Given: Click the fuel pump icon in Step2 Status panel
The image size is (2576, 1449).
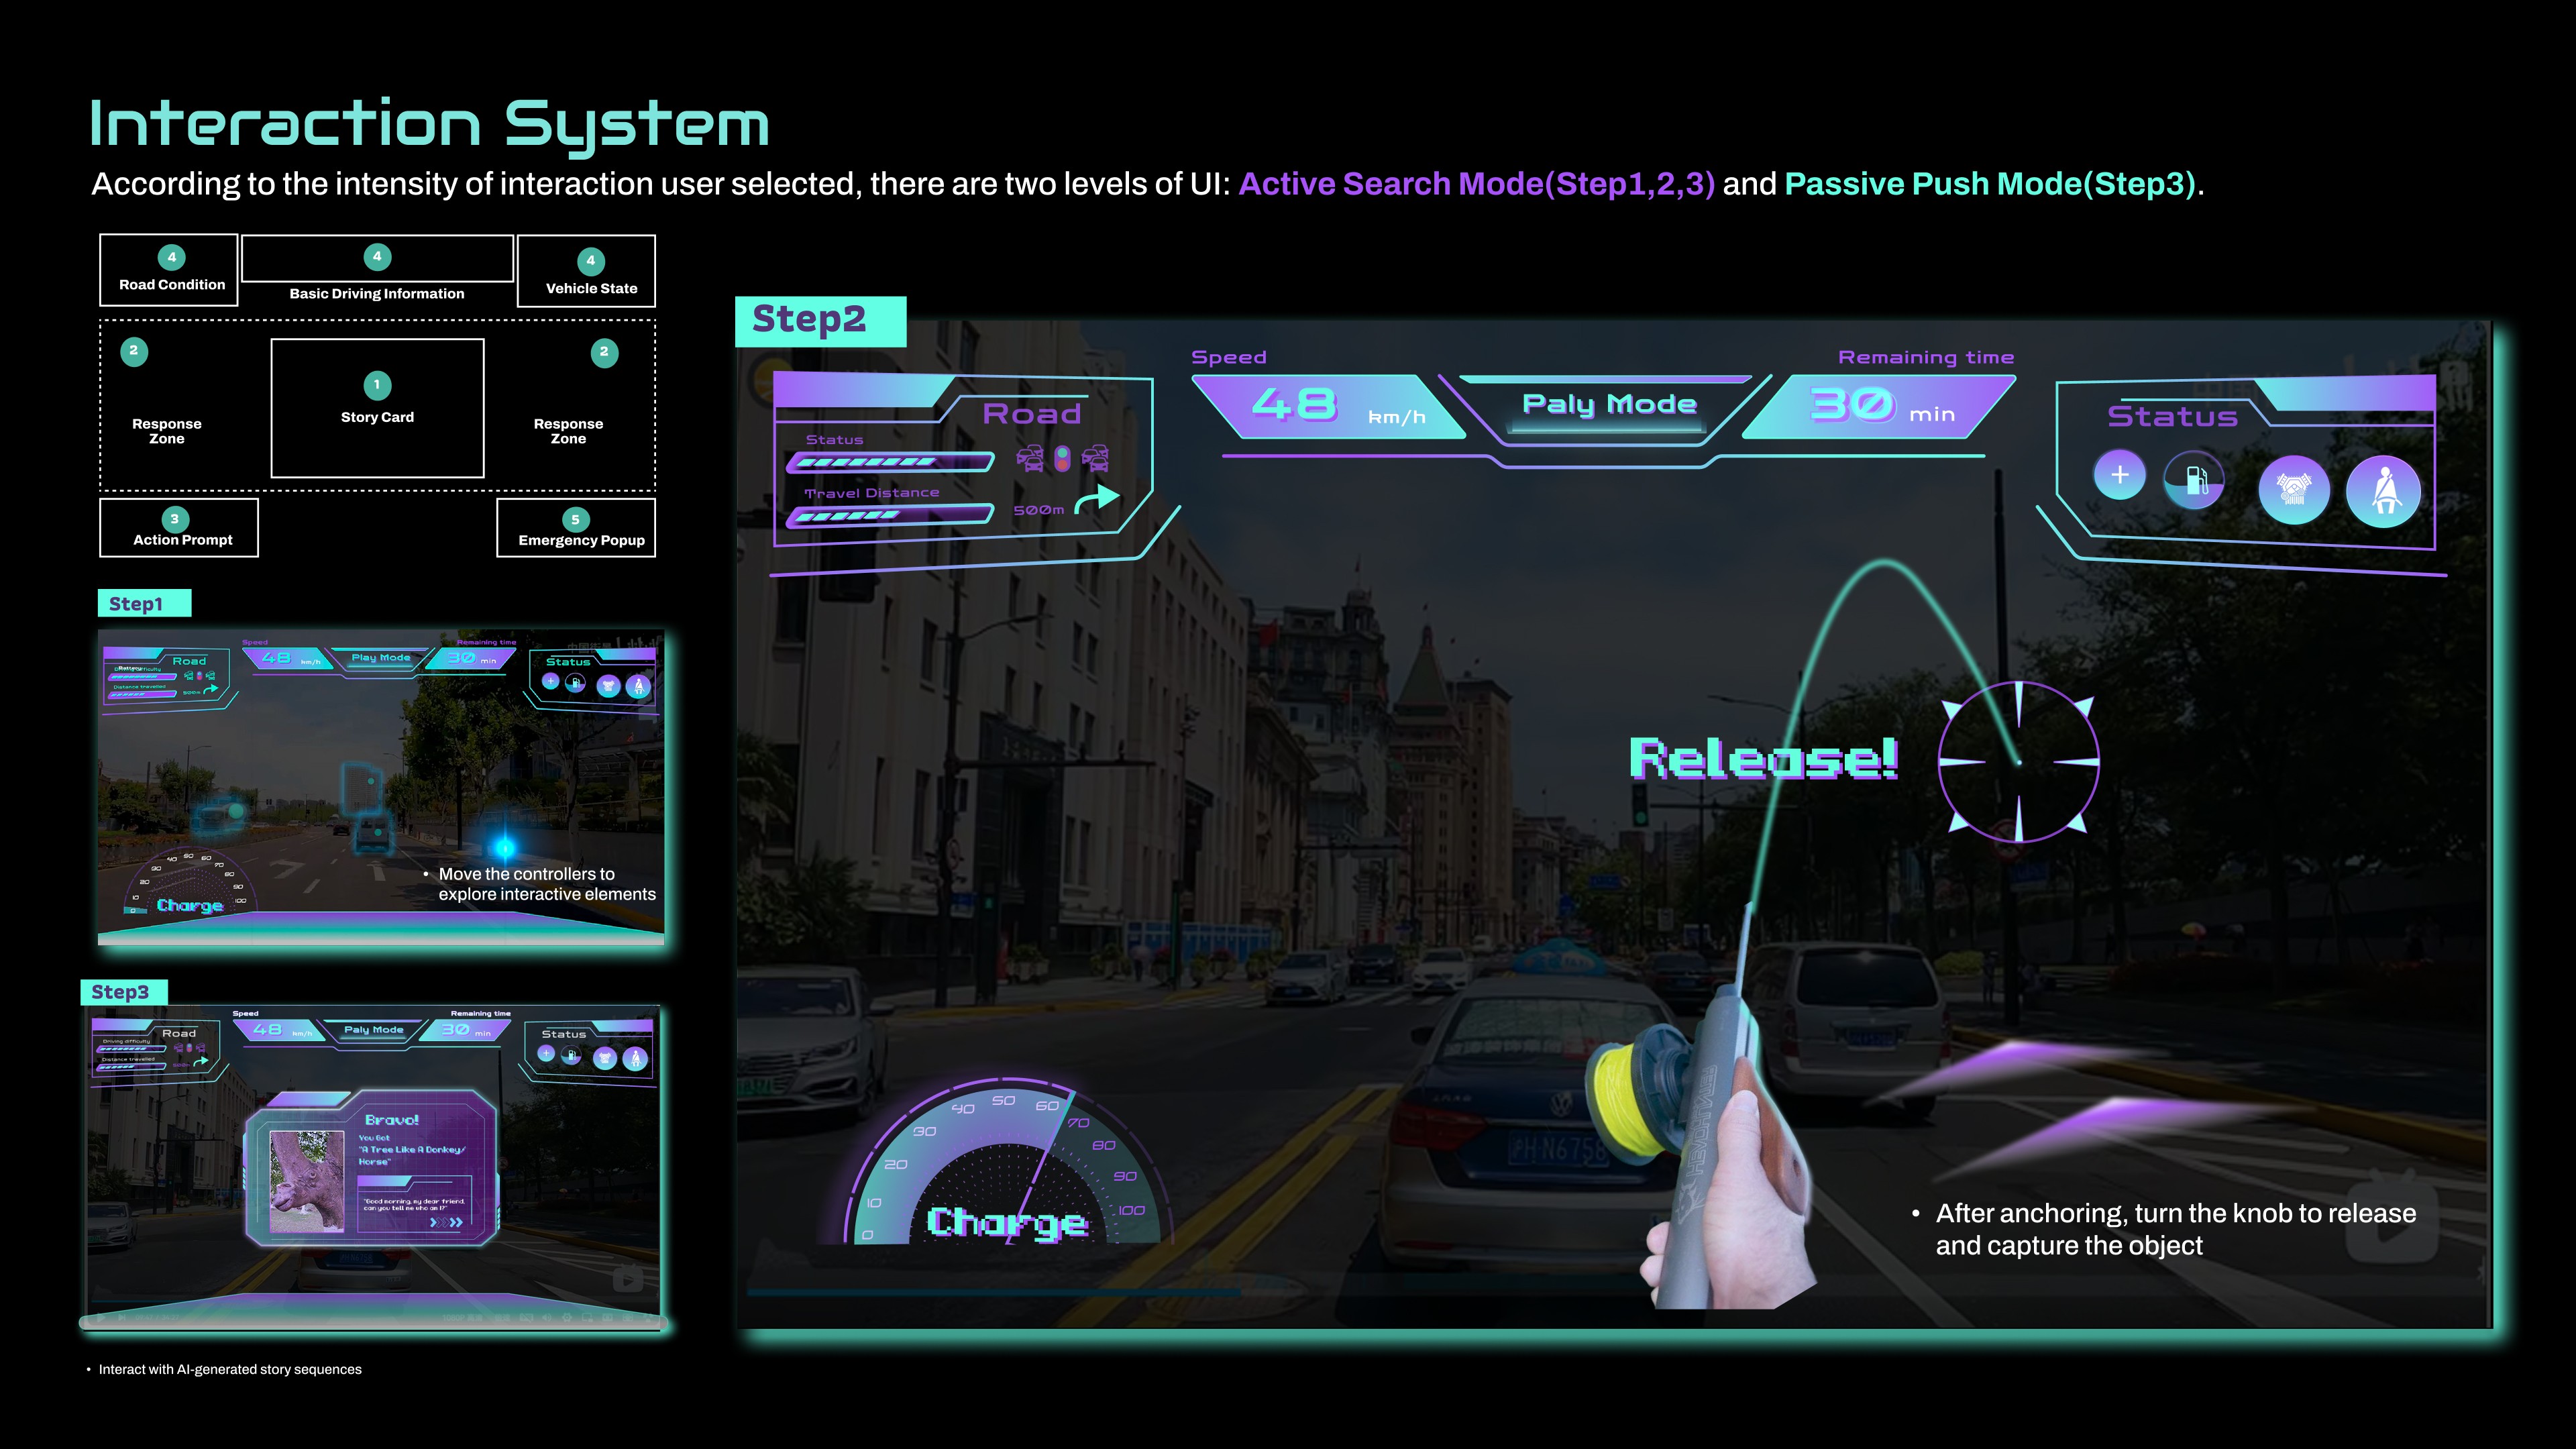Looking at the screenshot, I should coord(2194,481).
